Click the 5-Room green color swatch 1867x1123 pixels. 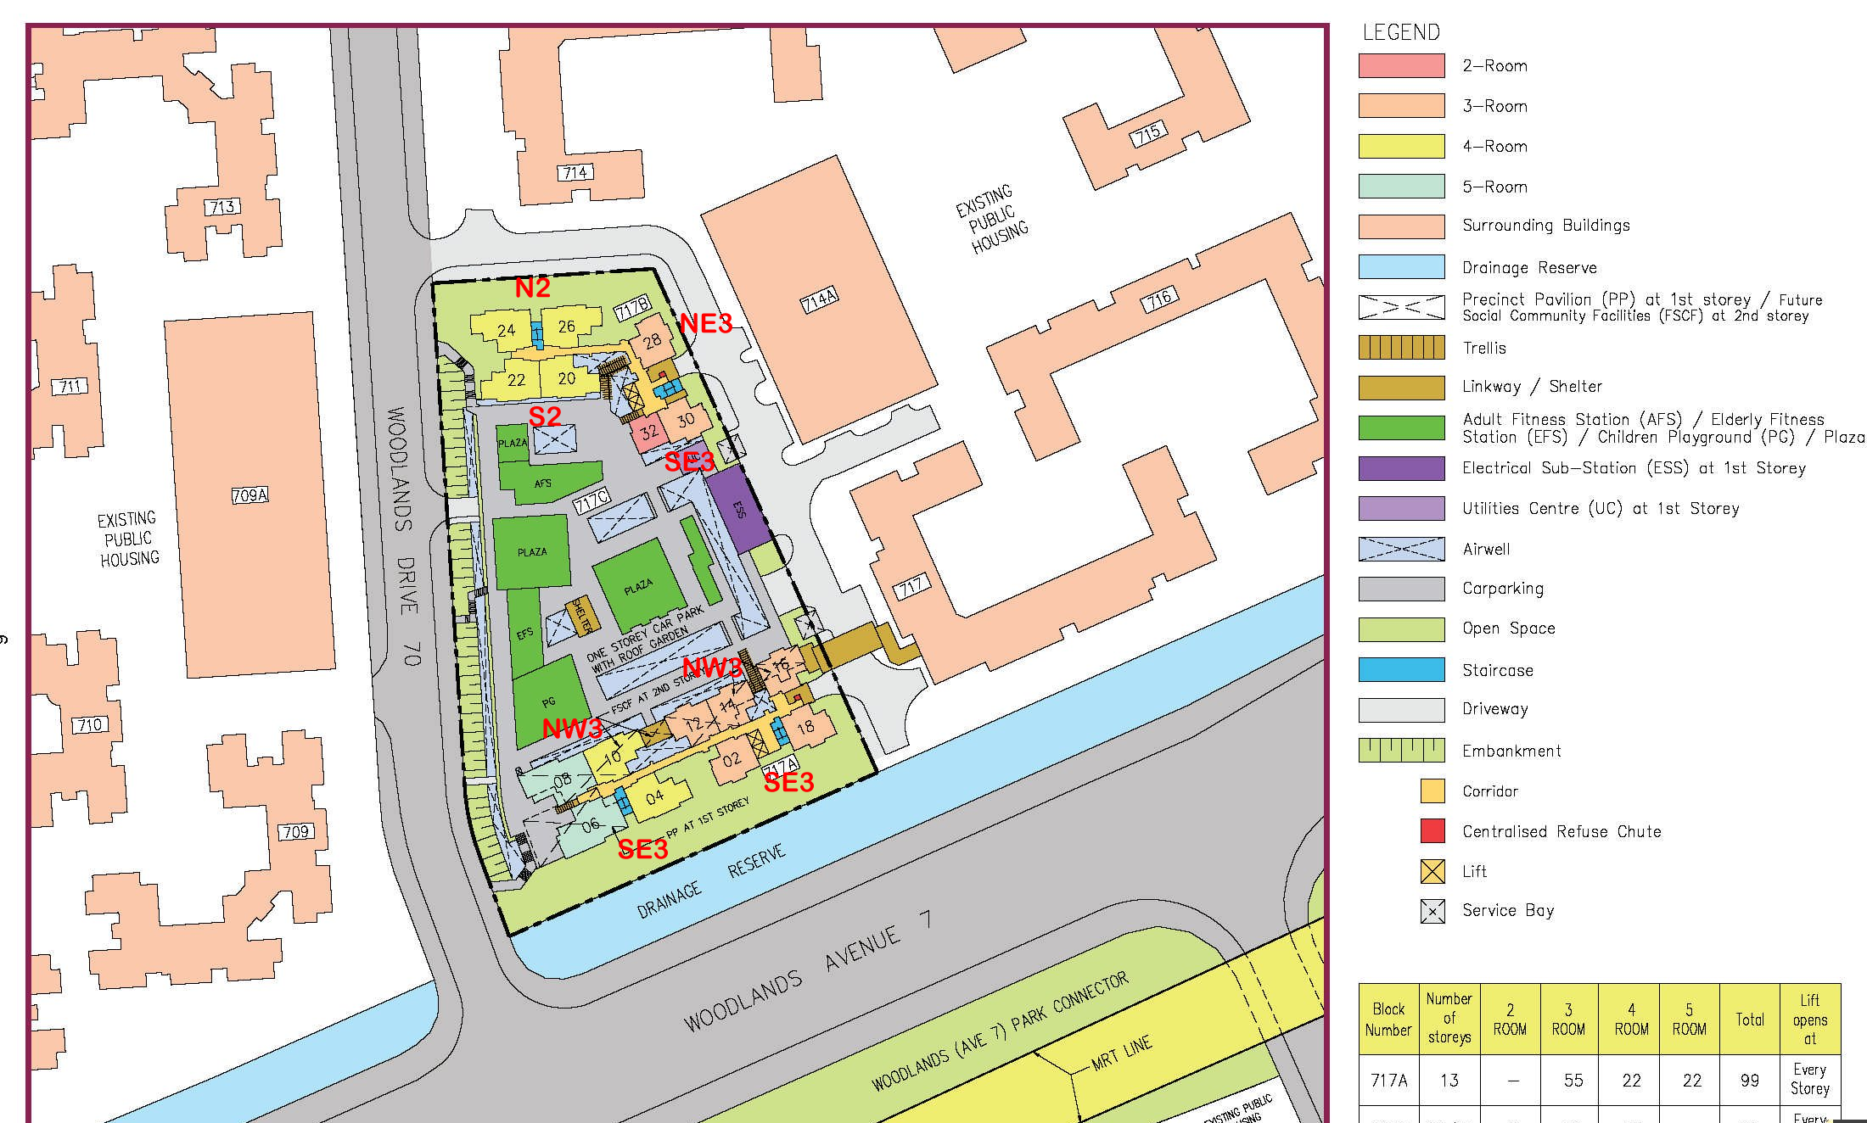tap(1401, 187)
